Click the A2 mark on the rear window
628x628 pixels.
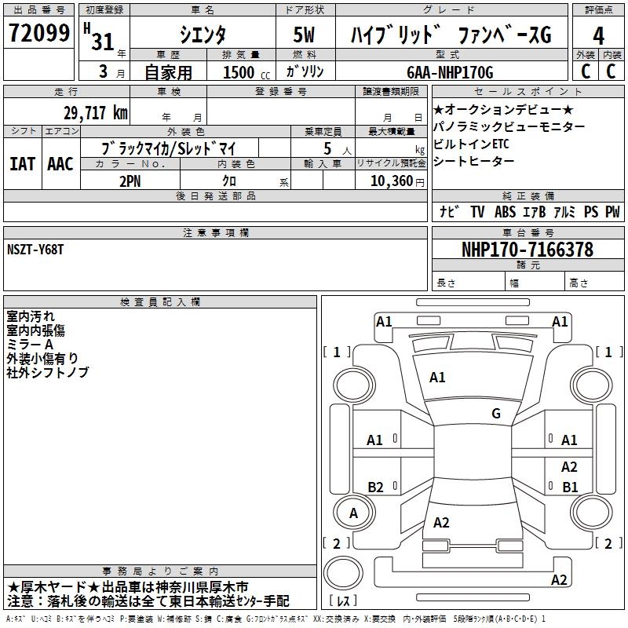[x=441, y=523]
